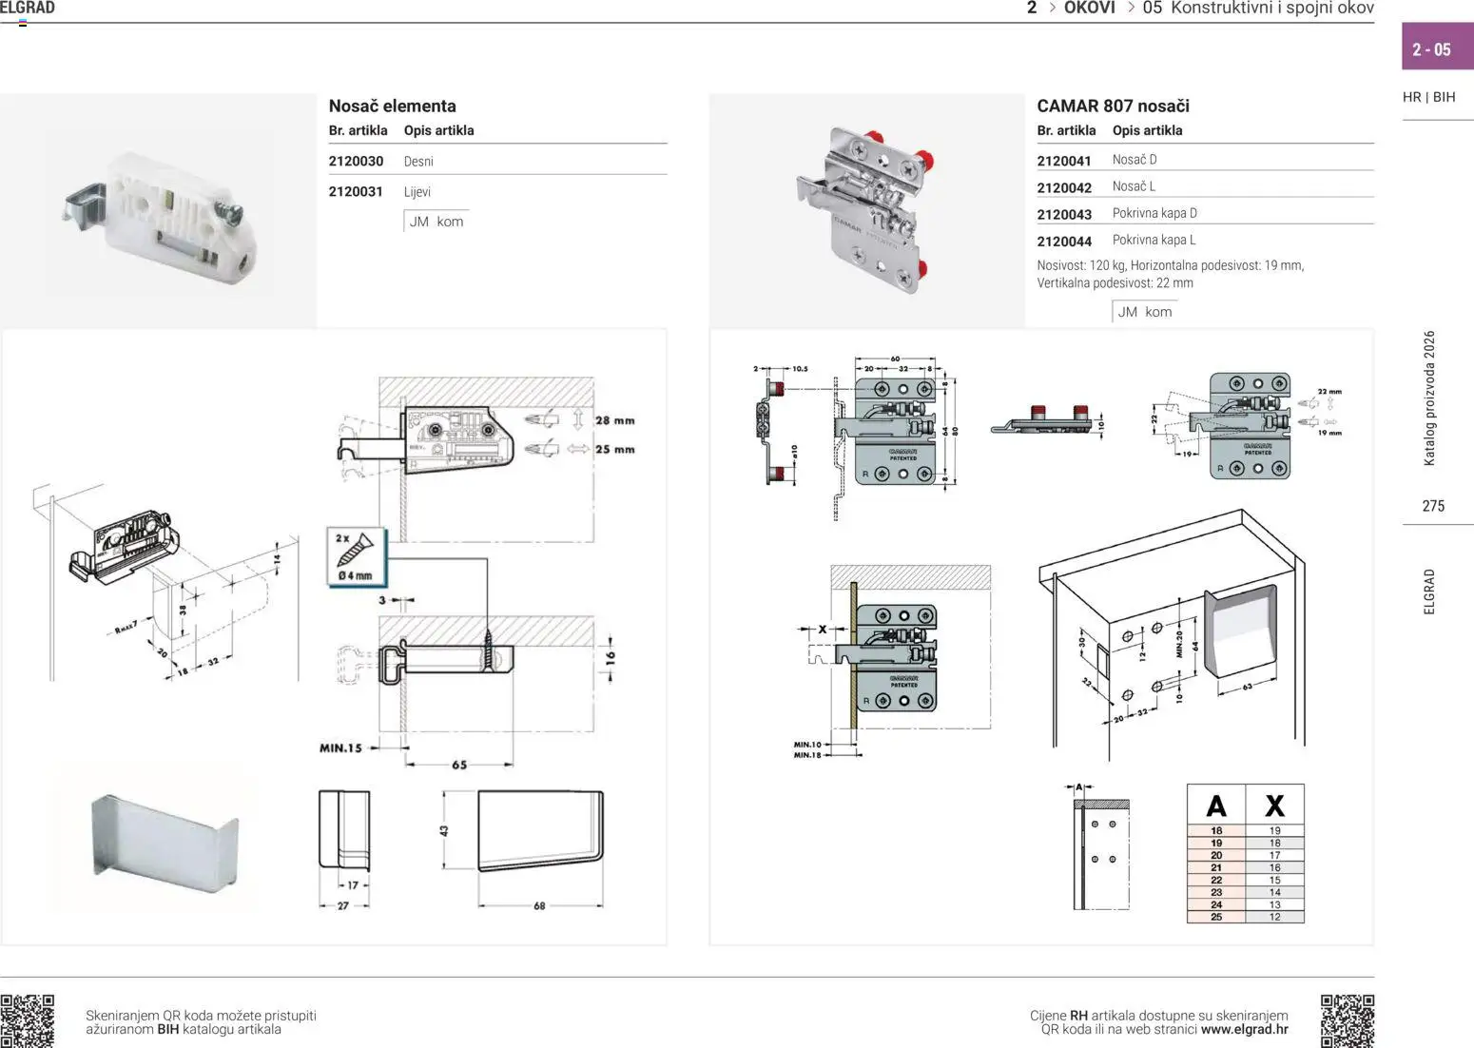Click the bottom-right QR code
The image size is (1474, 1048).
1348,1020
